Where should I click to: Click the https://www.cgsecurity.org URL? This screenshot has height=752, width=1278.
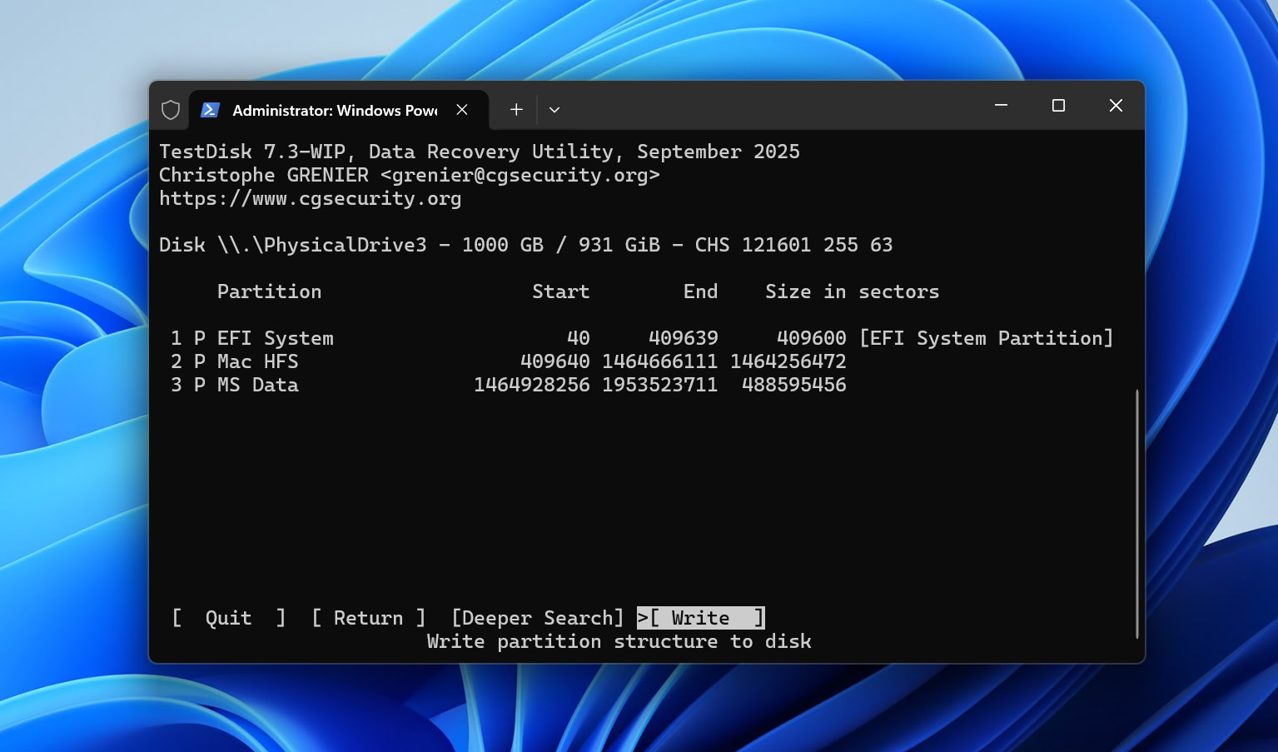[310, 198]
